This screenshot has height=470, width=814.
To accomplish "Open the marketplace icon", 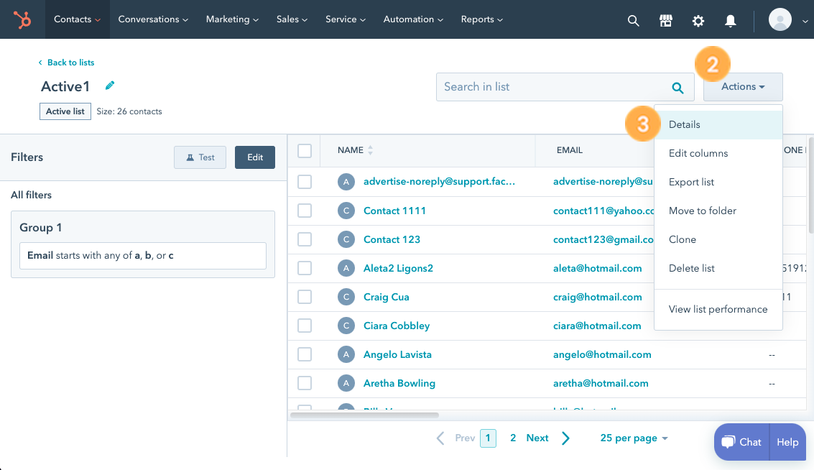I will (665, 20).
